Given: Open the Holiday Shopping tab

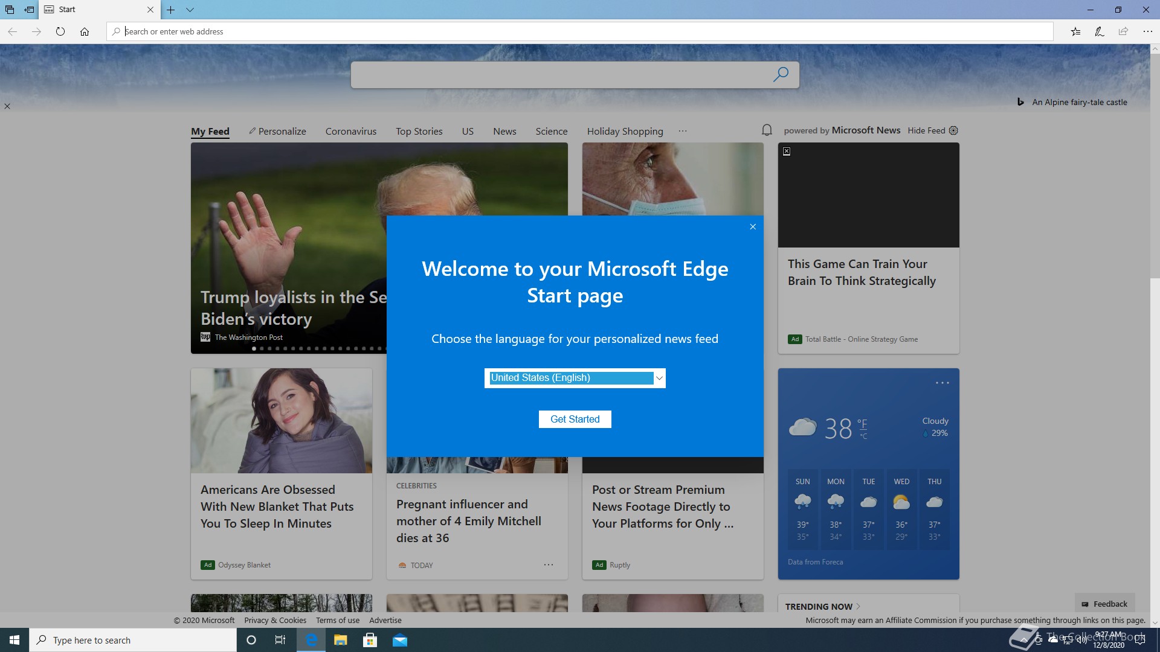Looking at the screenshot, I should (x=625, y=131).
